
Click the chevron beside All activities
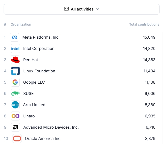coord(97,9)
